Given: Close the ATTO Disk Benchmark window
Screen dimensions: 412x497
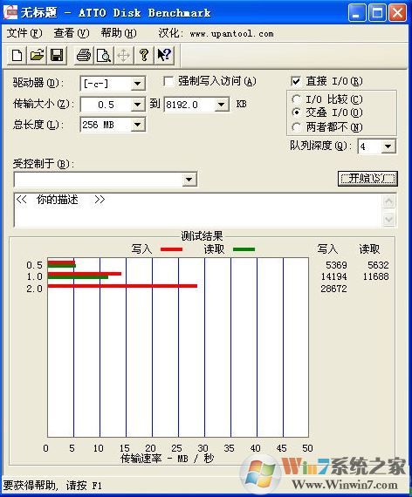Looking at the screenshot, I should 397,13.
